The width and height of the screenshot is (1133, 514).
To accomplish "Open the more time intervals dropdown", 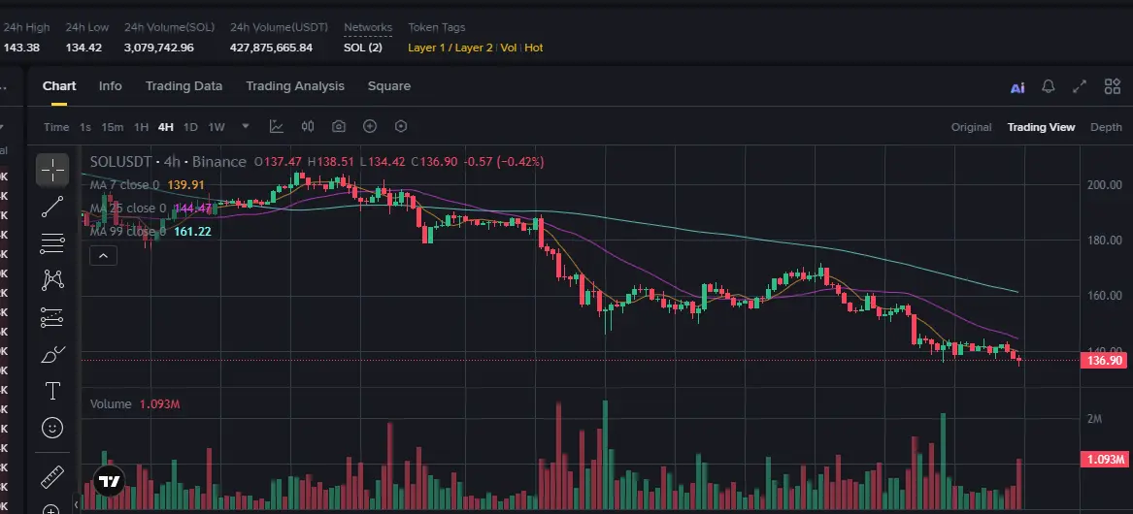I will click(x=246, y=126).
